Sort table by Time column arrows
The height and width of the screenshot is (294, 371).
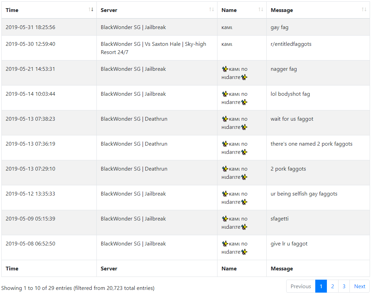91,10
